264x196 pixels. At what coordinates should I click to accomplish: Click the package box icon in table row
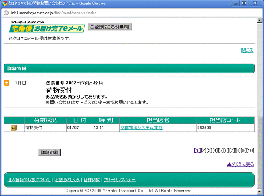pos(14,128)
